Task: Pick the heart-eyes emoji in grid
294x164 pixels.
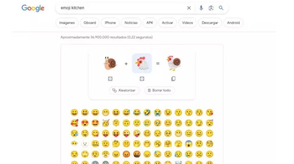Action: coord(85,123)
